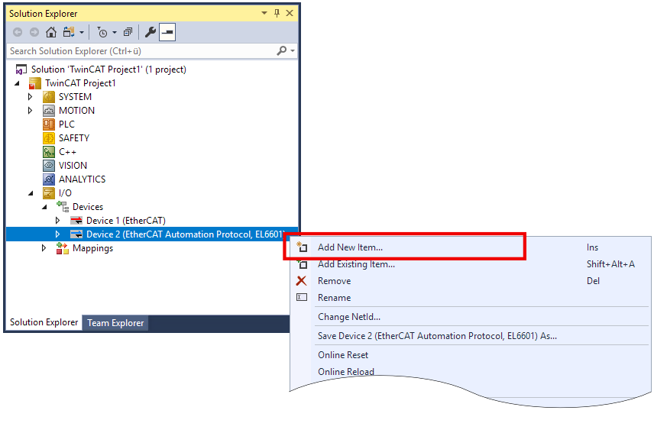Click the Collapse All icon in toolbar

(x=128, y=32)
